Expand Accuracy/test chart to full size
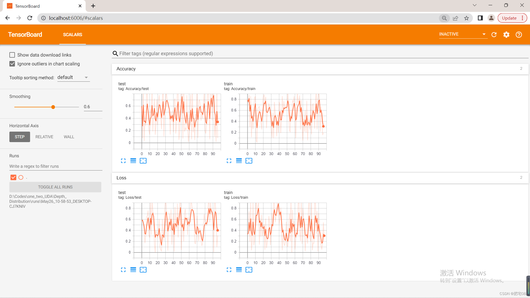530x298 pixels. [123, 161]
